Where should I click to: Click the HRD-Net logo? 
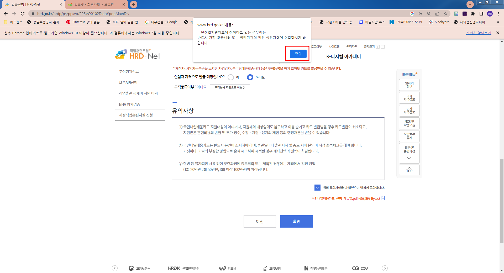(138, 54)
